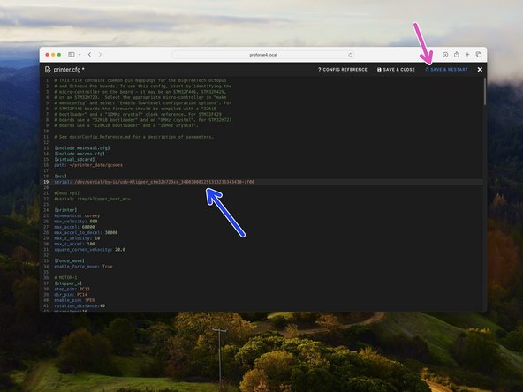Click the max_z_accel: 100 line

(x=74, y=244)
